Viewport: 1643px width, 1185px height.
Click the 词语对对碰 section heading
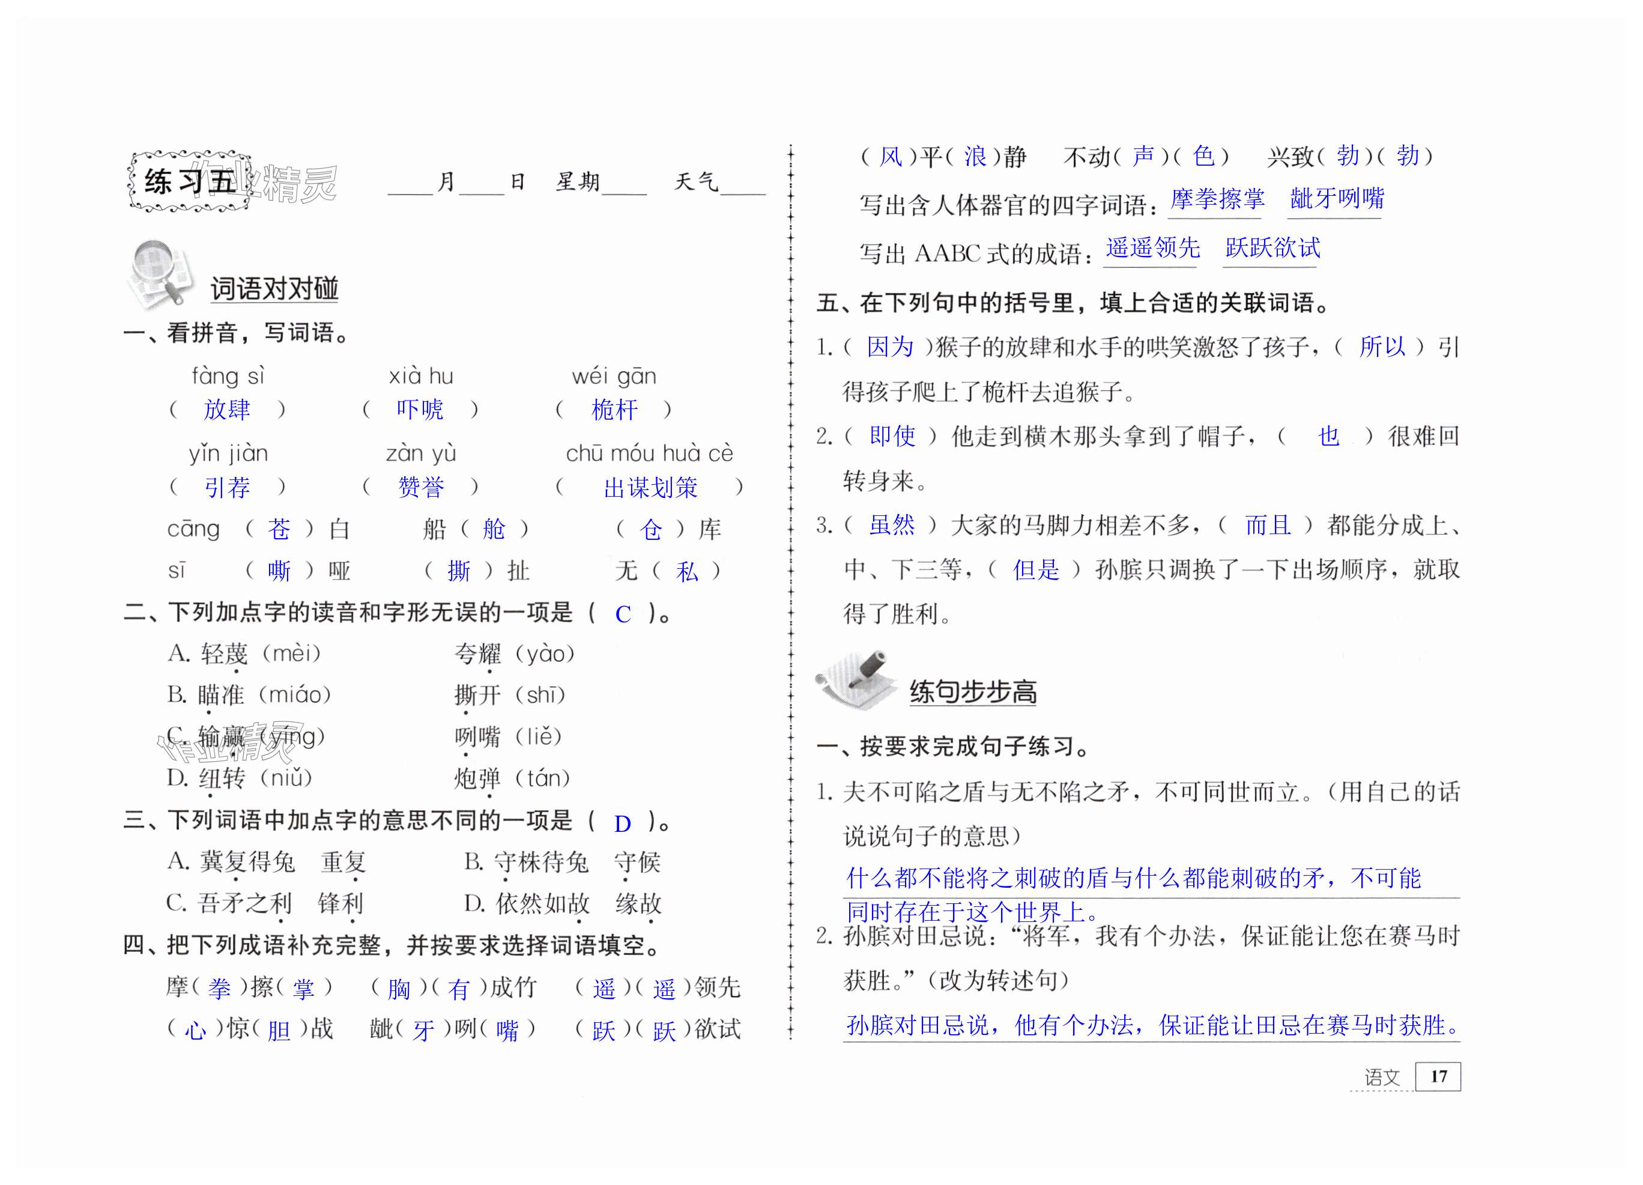click(274, 289)
